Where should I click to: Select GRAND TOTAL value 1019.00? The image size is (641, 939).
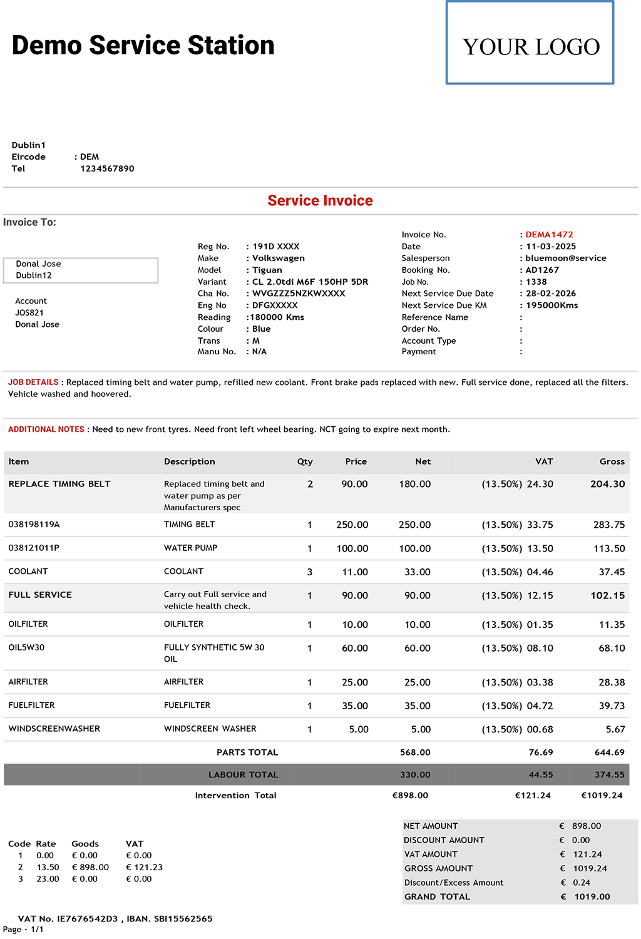[592, 897]
